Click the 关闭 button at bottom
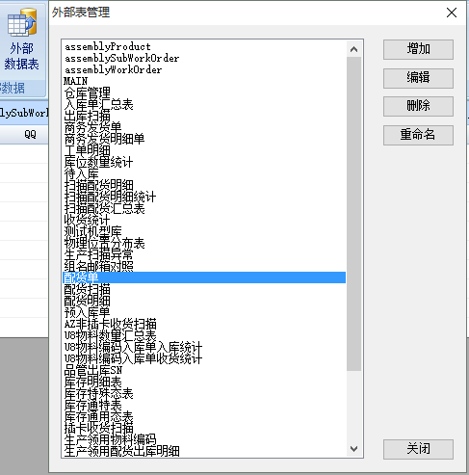This screenshot has height=475, width=469. 418,449
